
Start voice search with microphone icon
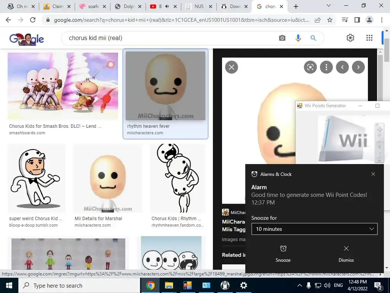298,38
